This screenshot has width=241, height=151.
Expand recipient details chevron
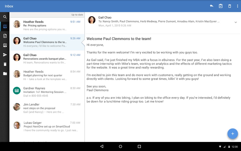(236, 22)
